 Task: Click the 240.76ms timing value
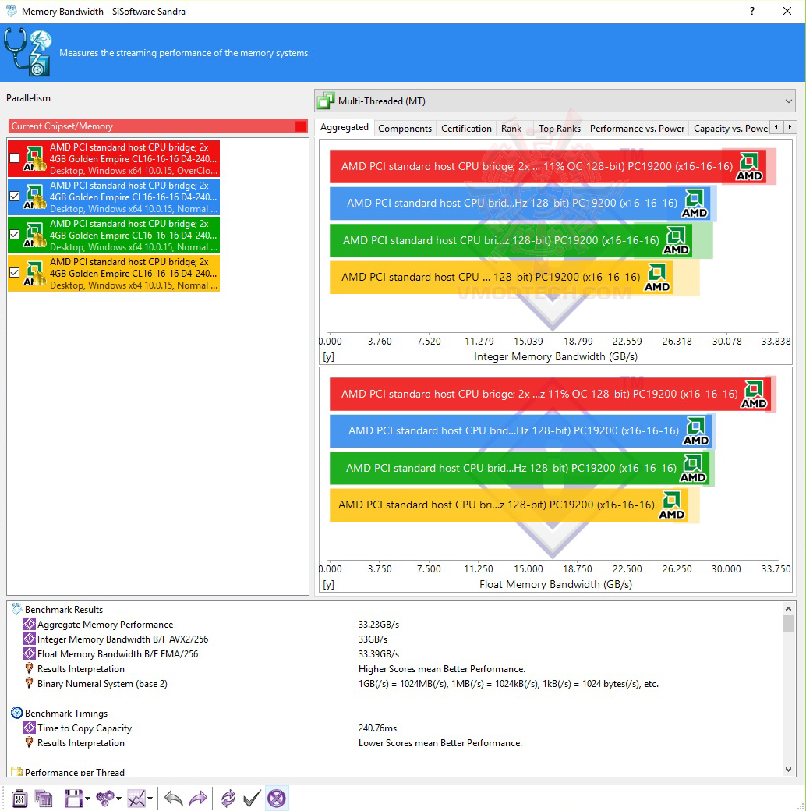pyautogui.click(x=378, y=728)
